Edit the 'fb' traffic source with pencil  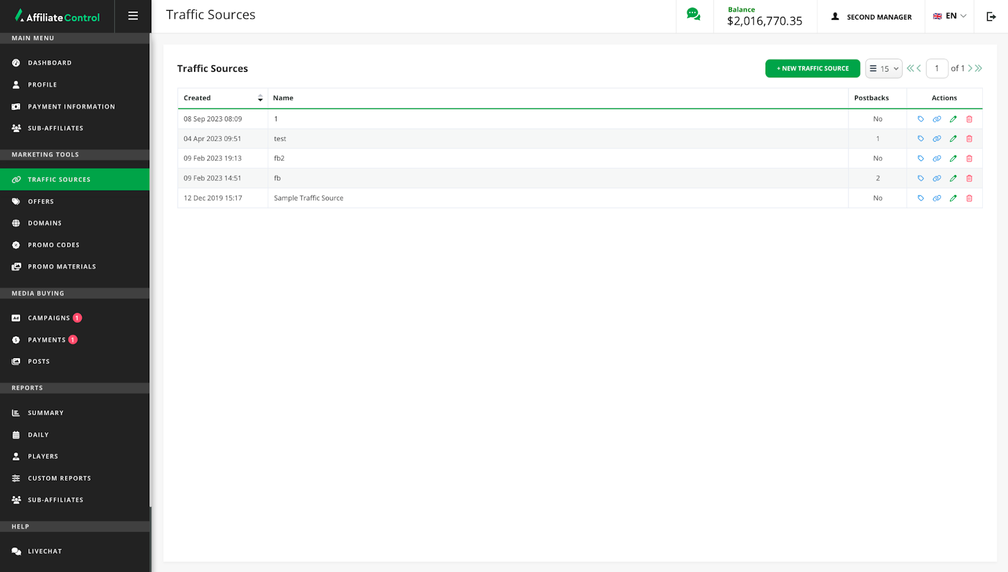(953, 179)
